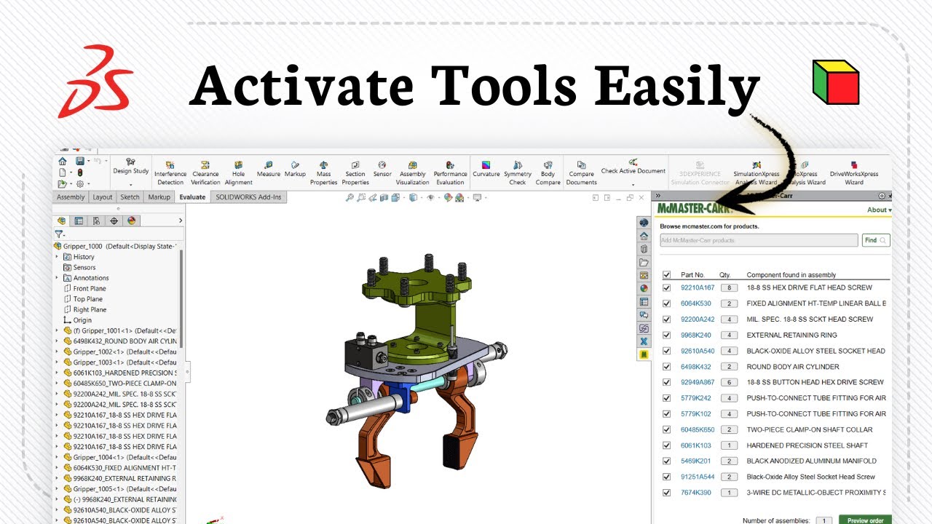This screenshot has height=524, width=932.
Task: Expand Gripper_1002<1> component node
Action: point(58,352)
